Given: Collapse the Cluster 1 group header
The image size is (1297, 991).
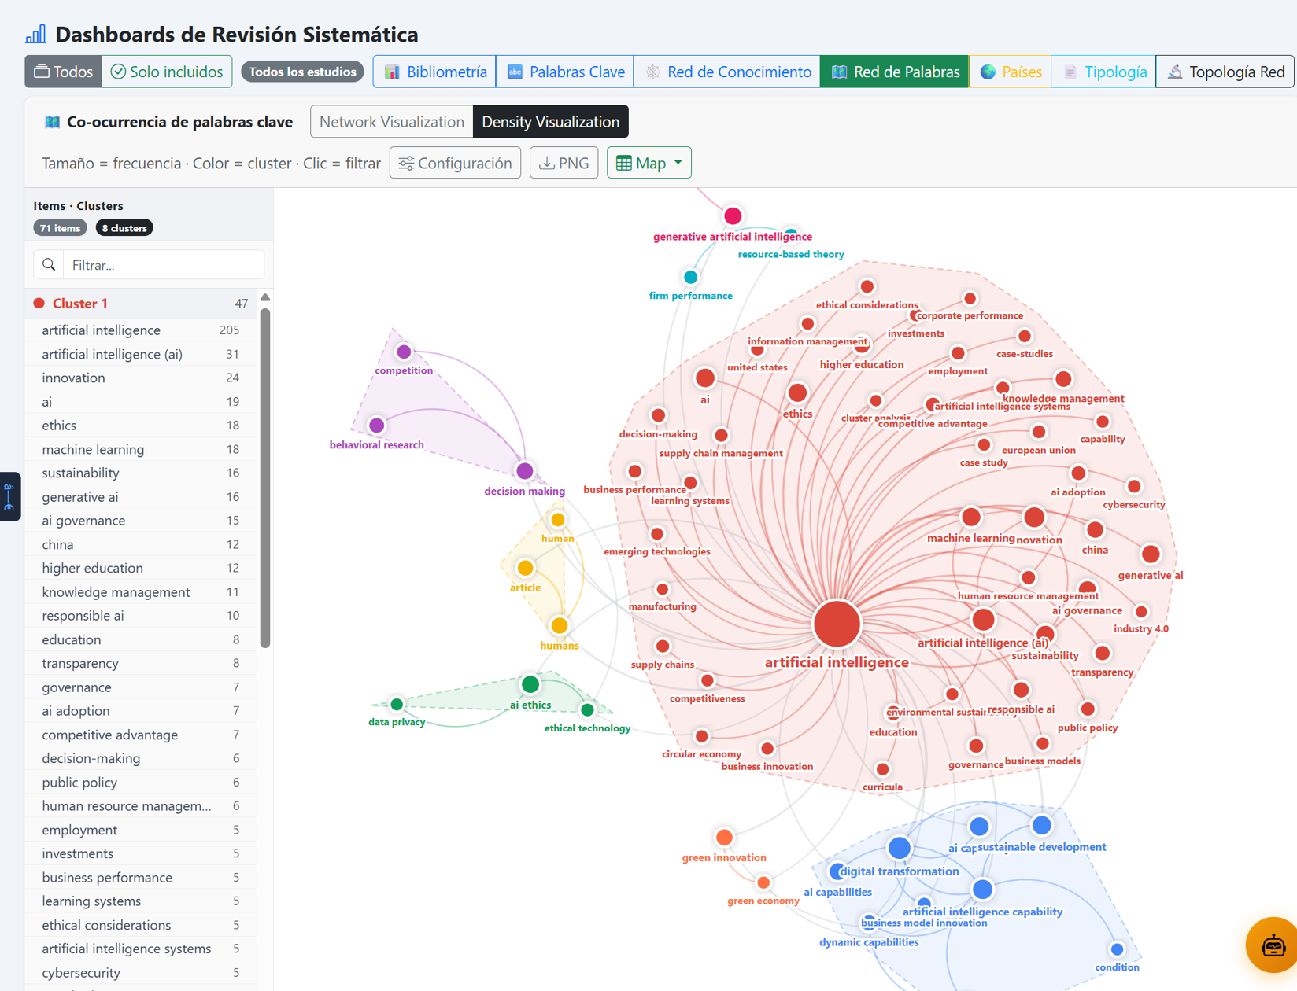Looking at the screenshot, I should coord(142,304).
